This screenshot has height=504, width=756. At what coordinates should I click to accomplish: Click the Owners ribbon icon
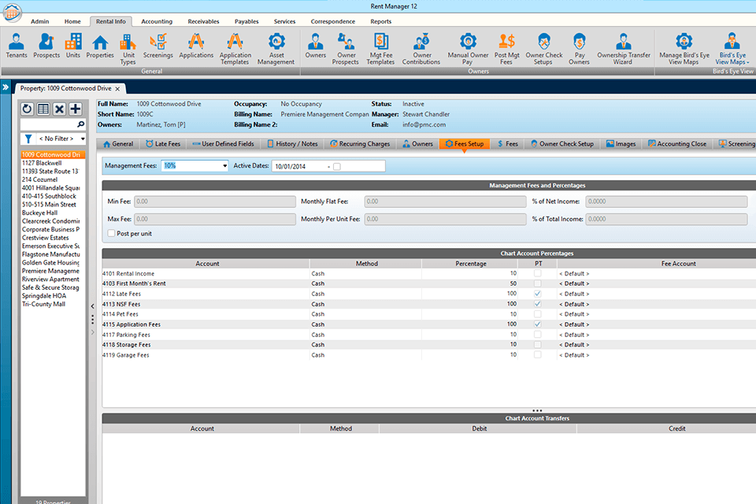click(315, 46)
